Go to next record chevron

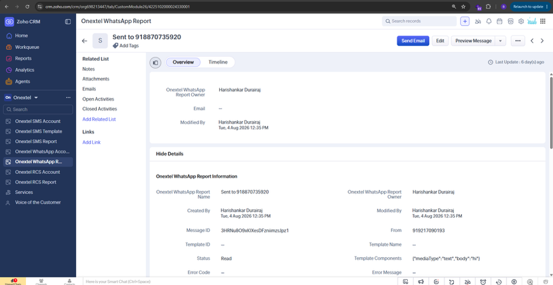coord(542,41)
